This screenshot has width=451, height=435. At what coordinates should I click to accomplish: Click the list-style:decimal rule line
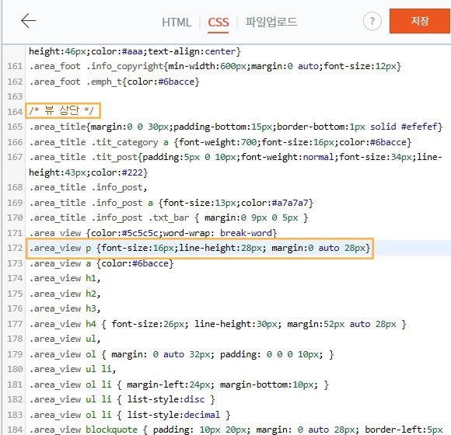(x=130, y=415)
